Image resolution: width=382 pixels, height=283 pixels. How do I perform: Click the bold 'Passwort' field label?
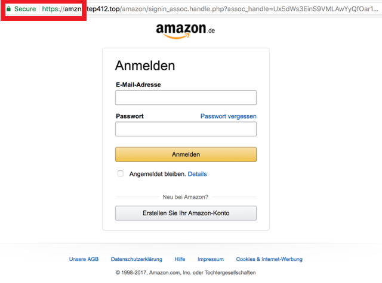point(130,116)
